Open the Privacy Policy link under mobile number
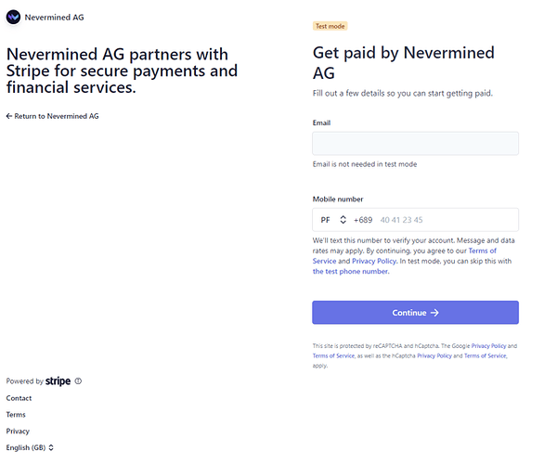 pyautogui.click(x=376, y=262)
